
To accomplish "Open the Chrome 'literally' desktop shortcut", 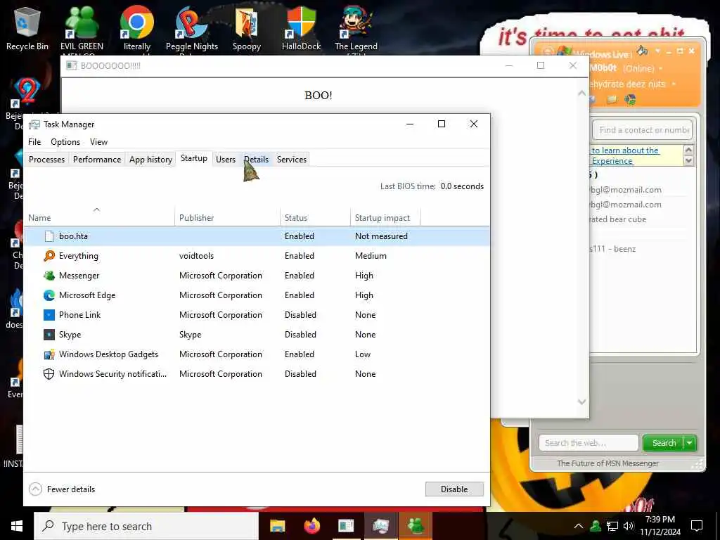I will pos(137,28).
